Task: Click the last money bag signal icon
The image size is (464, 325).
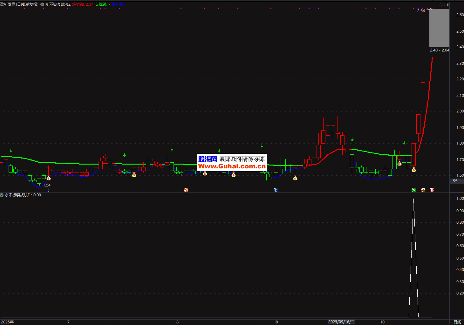Action: point(413,170)
